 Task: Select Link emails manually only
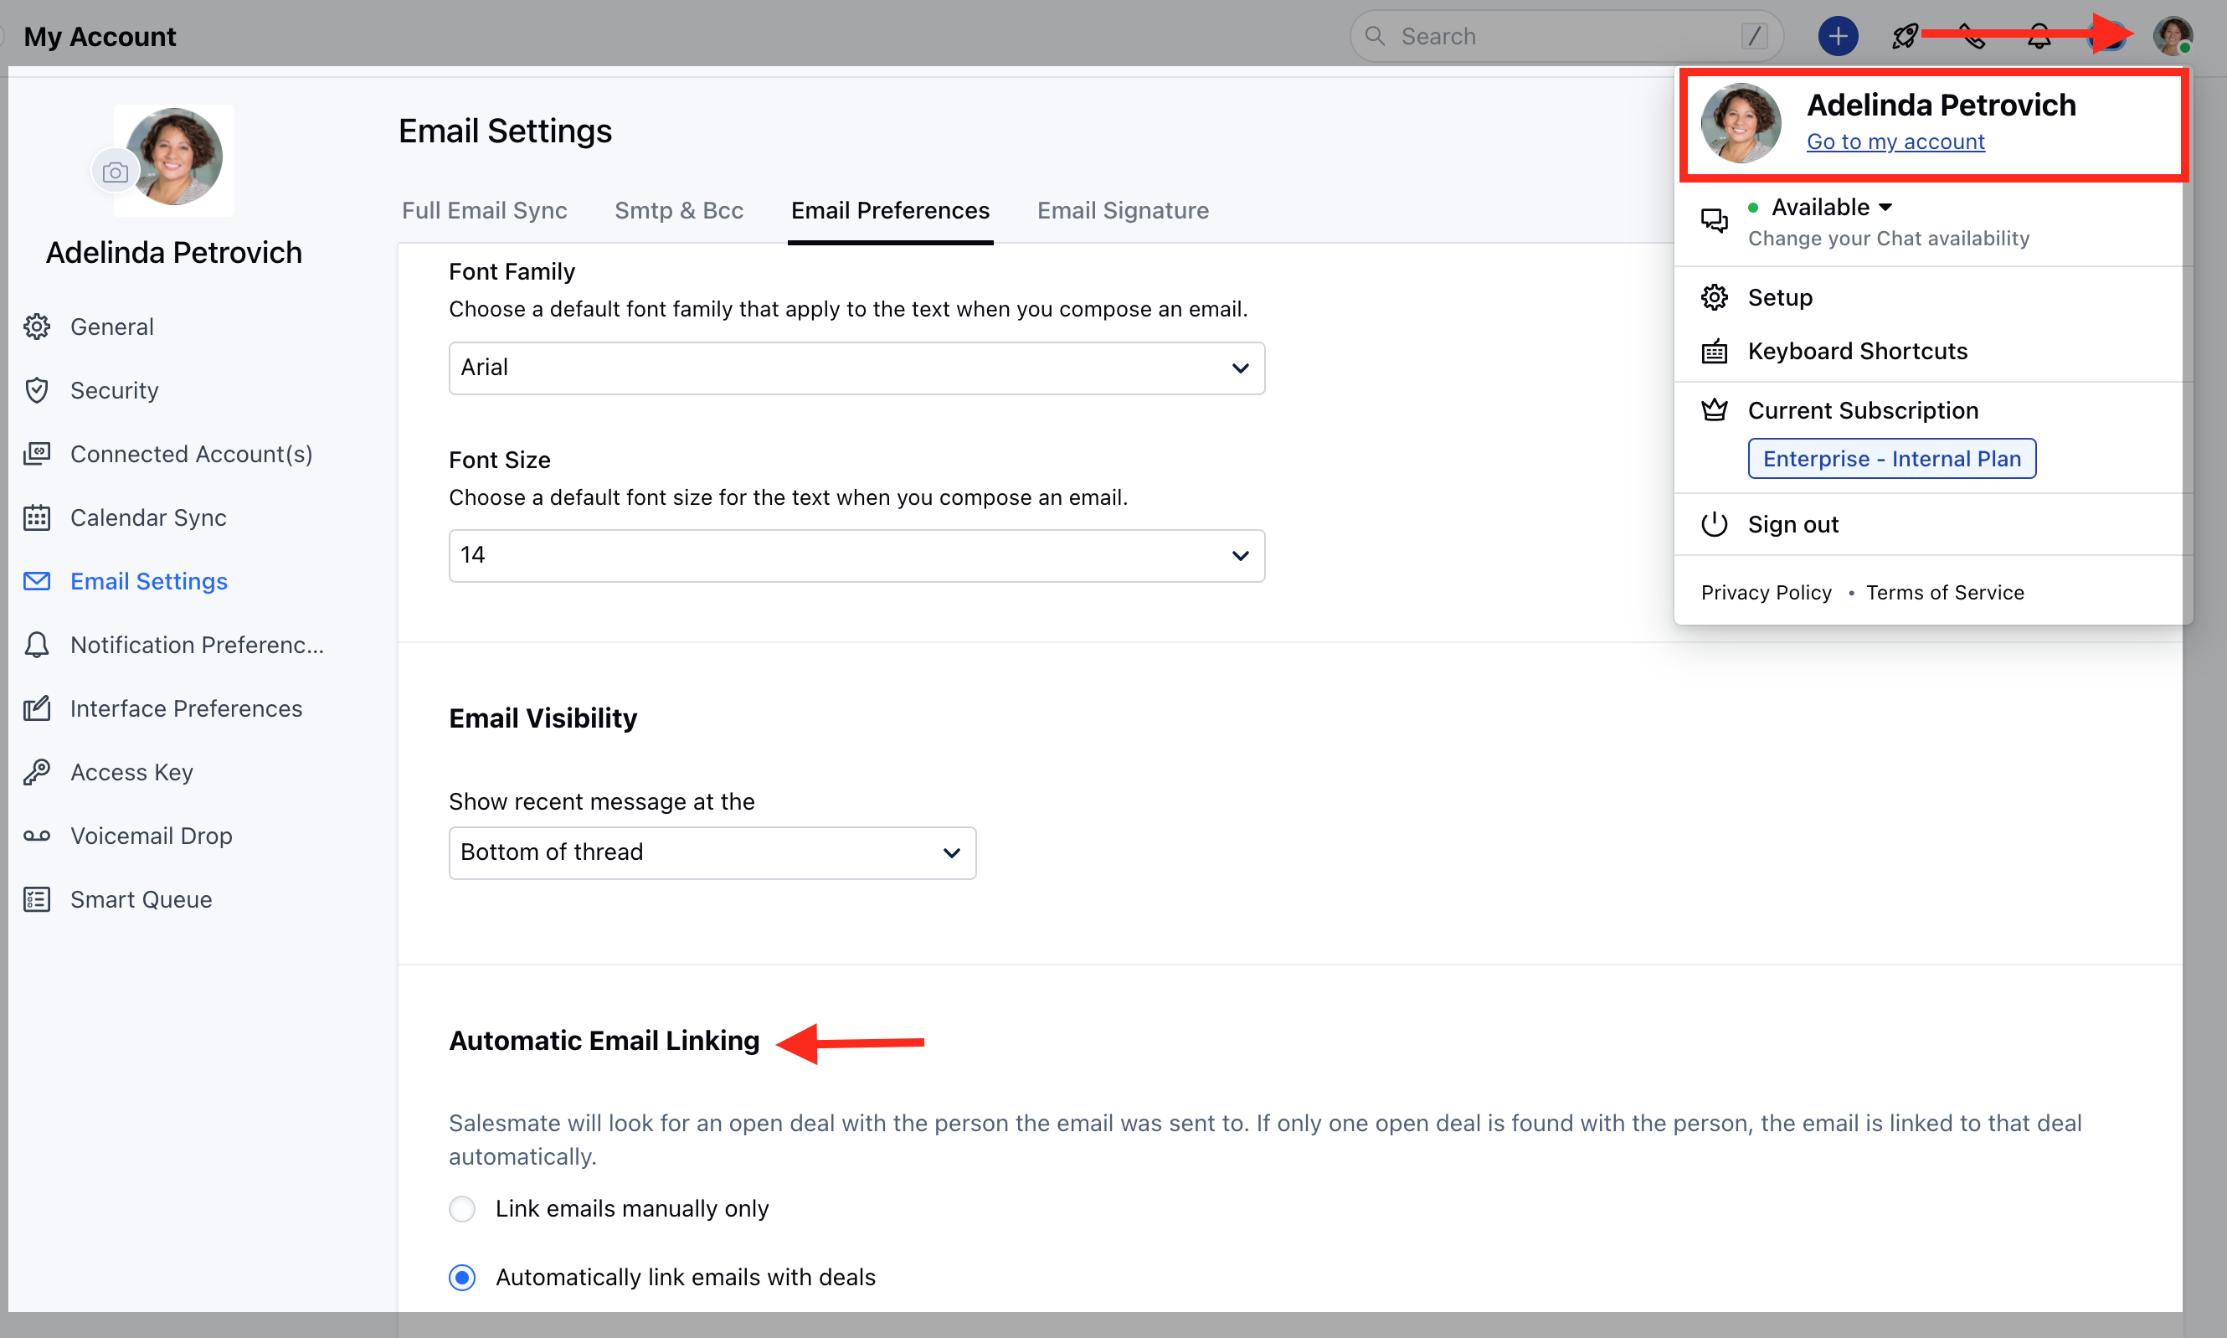pos(462,1208)
